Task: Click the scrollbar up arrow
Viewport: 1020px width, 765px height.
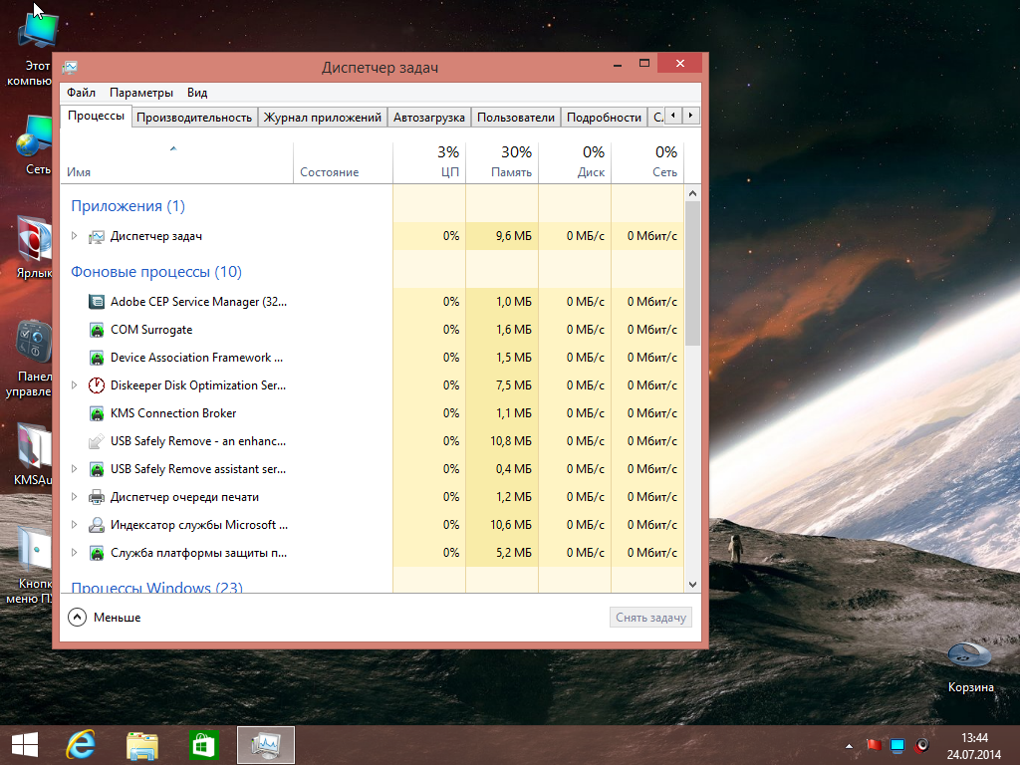Action: coord(693,193)
